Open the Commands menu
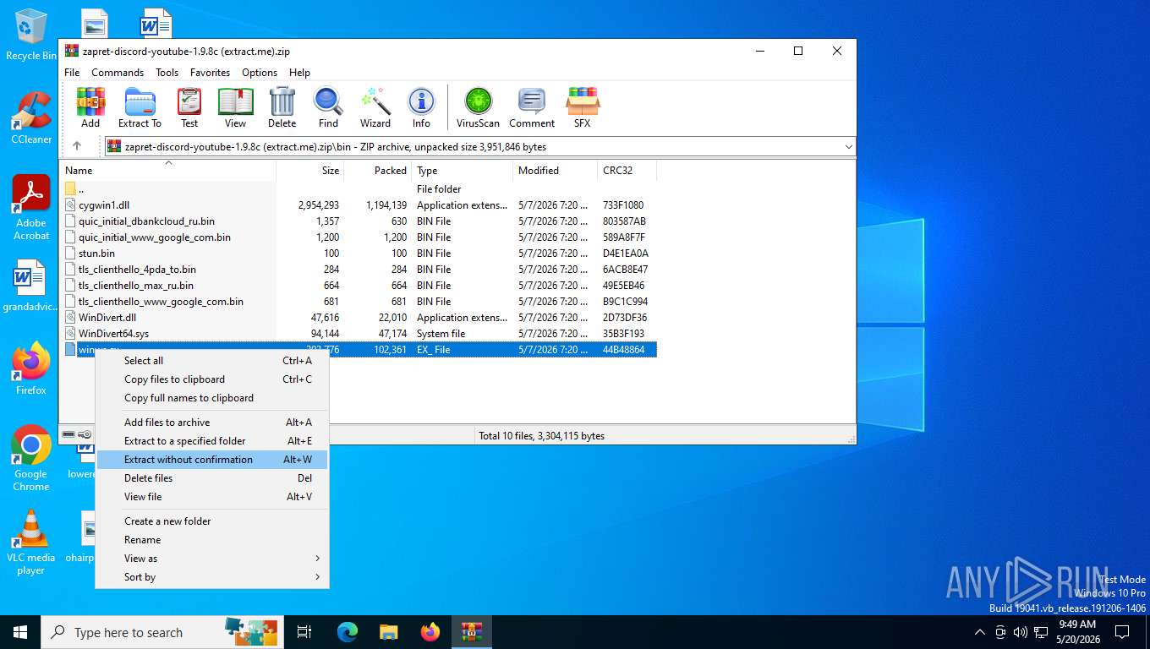1150x649 pixels. click(x=118, y=73)
